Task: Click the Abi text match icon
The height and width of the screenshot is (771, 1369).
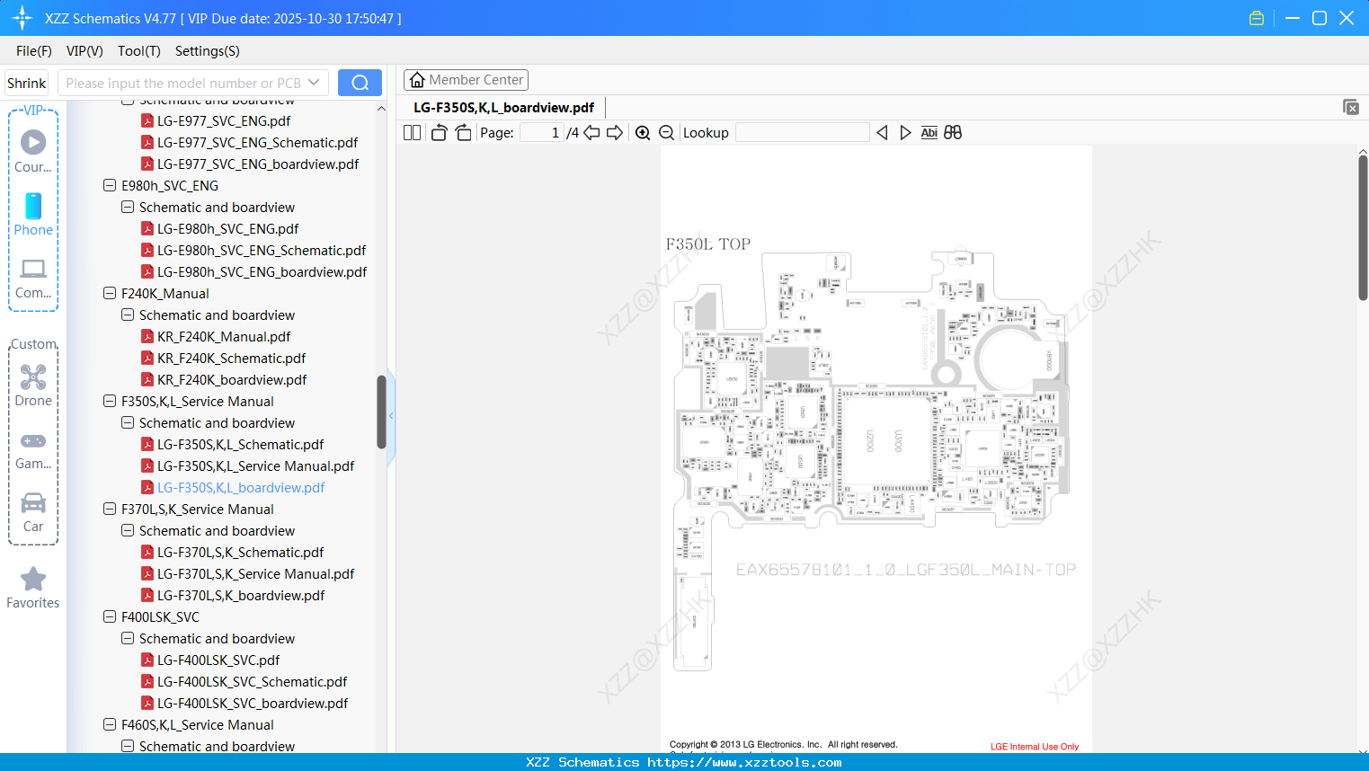Action: pos(929,132)
